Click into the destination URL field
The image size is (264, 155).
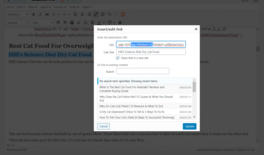(151, 44)
